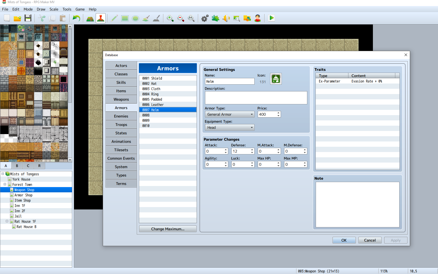This screenshot has width=438, height=274.
Task: Select the Pencil drawing tool
Action: pyautogui.click(x=114, y=18)
